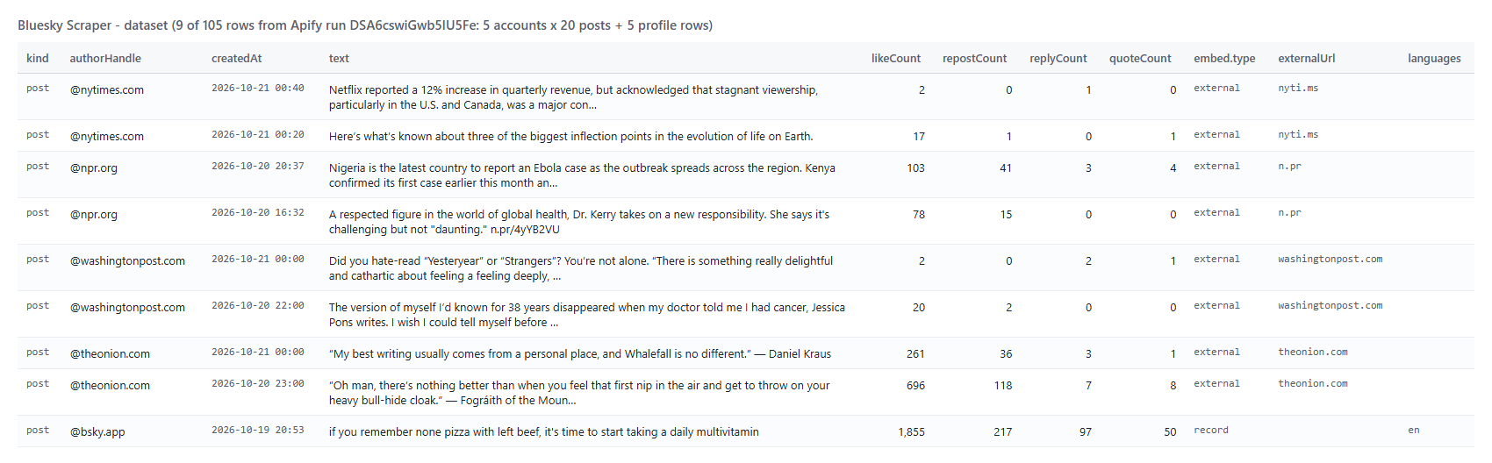Click 'post' kind cell in the @bsky.app row

point(38,431)
